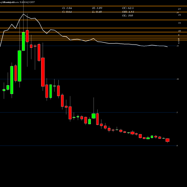Click the '18' scale label
This screenshot has height=187, width=187.
tap(180, 15)
